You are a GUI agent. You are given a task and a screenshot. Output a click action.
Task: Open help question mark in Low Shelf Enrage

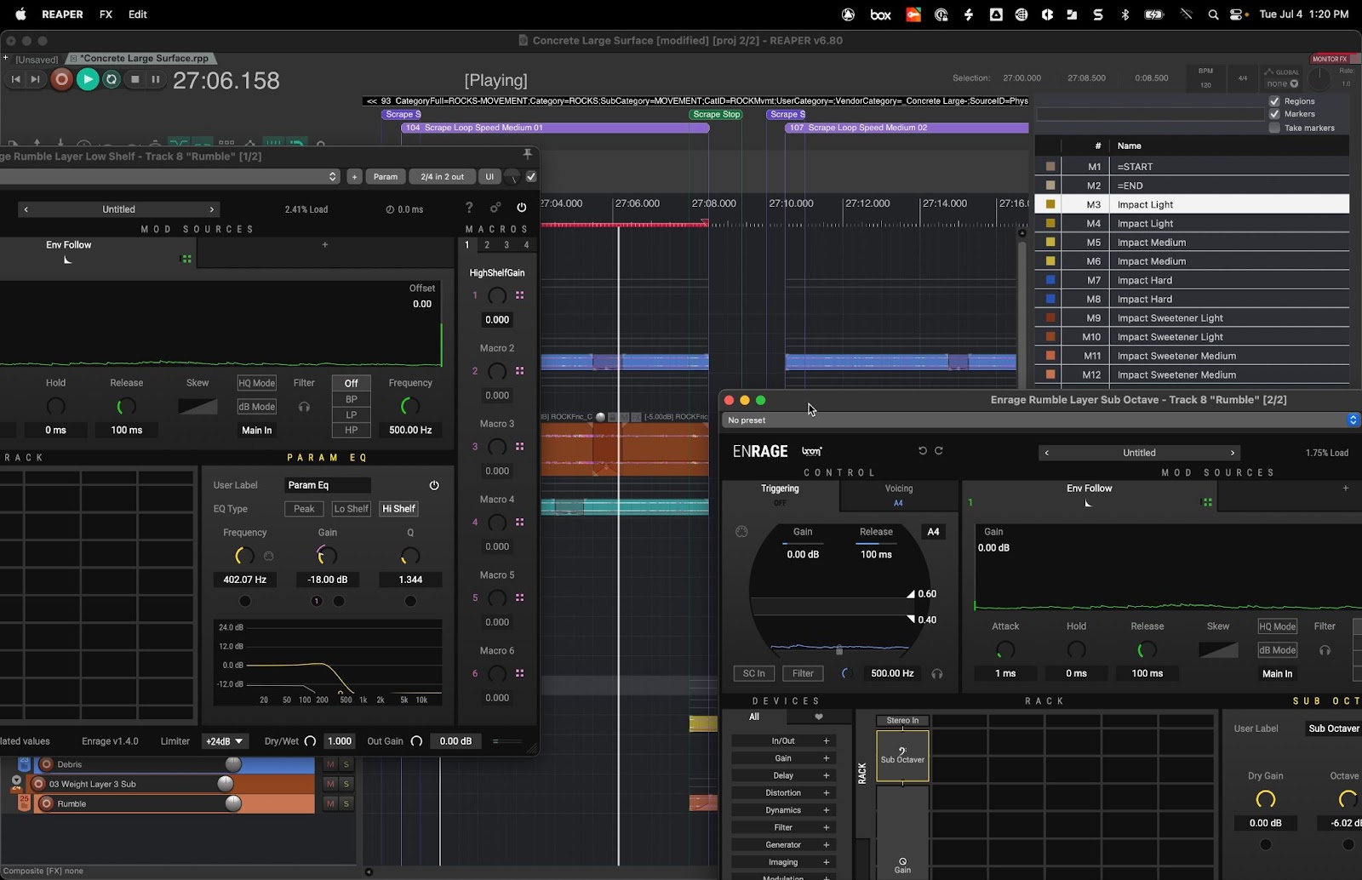[469, 208]
